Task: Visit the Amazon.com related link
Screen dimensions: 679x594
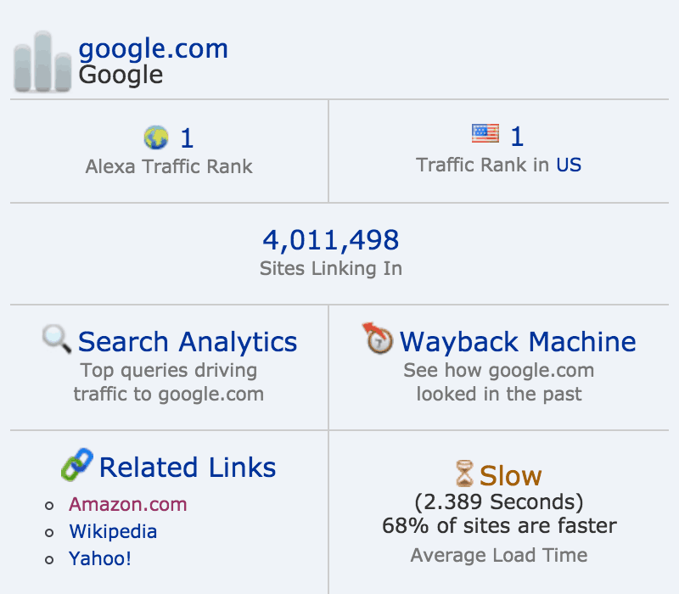Action: tap(128, 504)
